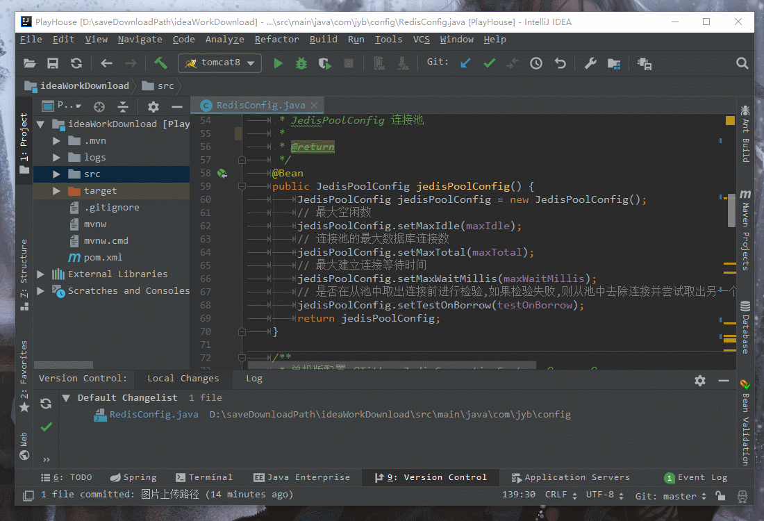Expand the logs folder
764x521 pixels.
56,158
